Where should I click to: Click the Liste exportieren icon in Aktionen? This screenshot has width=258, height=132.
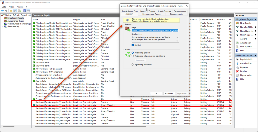coord(237,47)
